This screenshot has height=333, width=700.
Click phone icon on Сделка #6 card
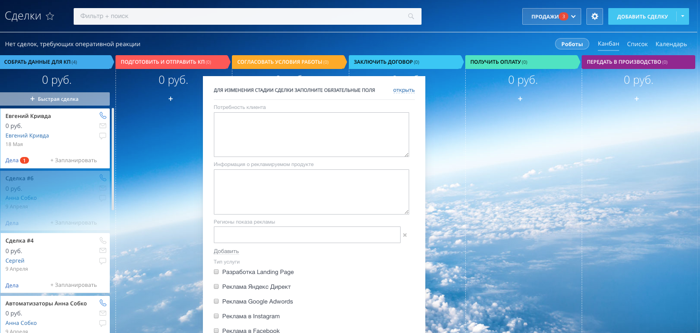(x=103, y=178)
